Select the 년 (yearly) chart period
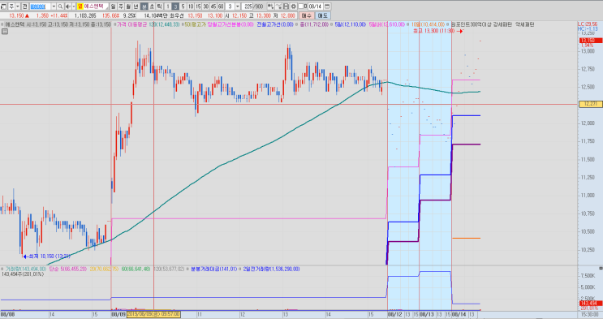Screen dimensions: 603x319 (x=136, y=6)
